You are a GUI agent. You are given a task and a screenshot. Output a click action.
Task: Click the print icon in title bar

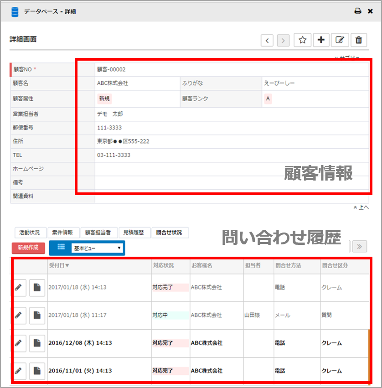(358, 11)
